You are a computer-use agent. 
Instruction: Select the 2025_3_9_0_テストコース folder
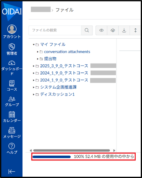pos(64,66)
